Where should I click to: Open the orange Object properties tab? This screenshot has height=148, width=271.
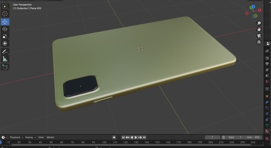tap(267, 96)
